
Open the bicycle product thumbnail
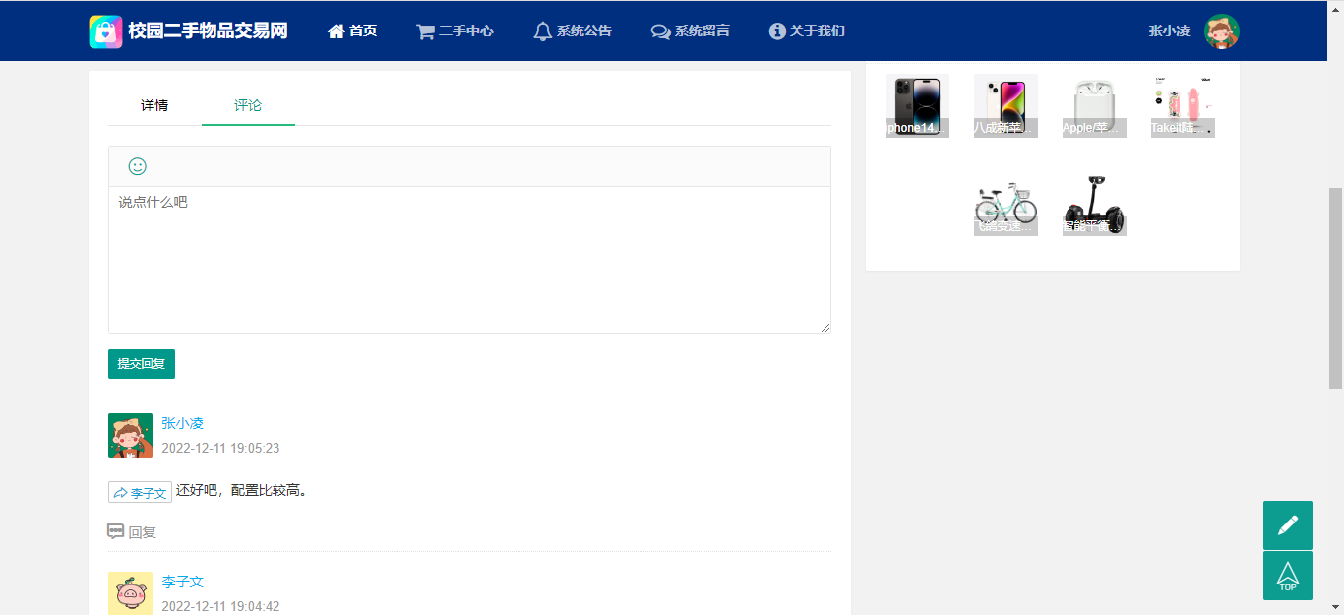1006,204
